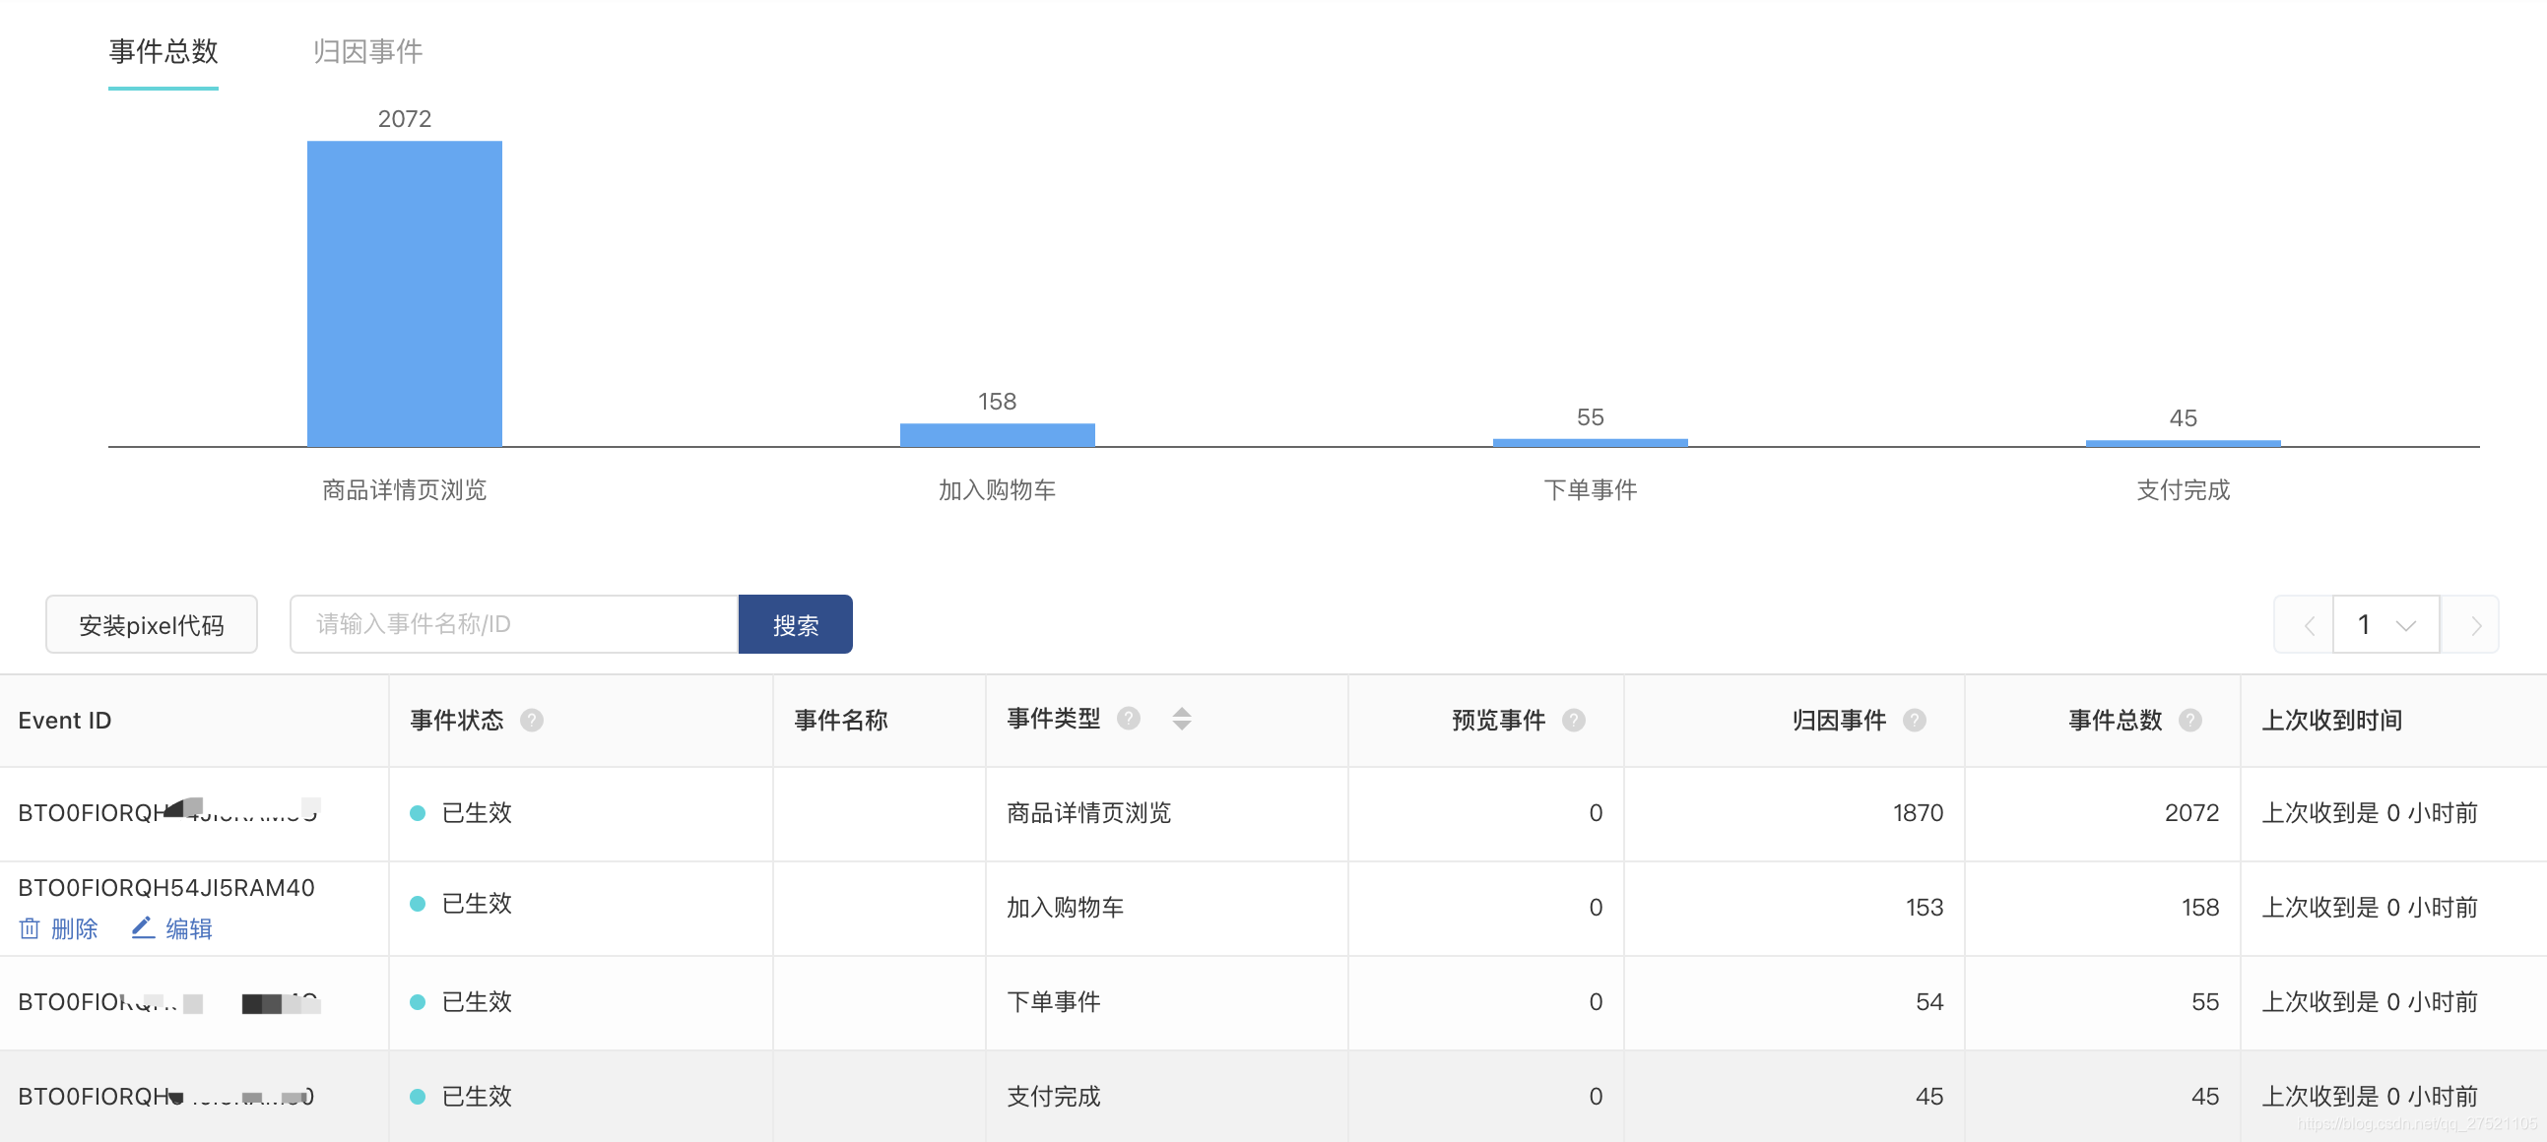Image resolution: width=2547 pixels, height=1142 pixels.
Task: Focus the event name/ID search field
Action: point(513,624)
